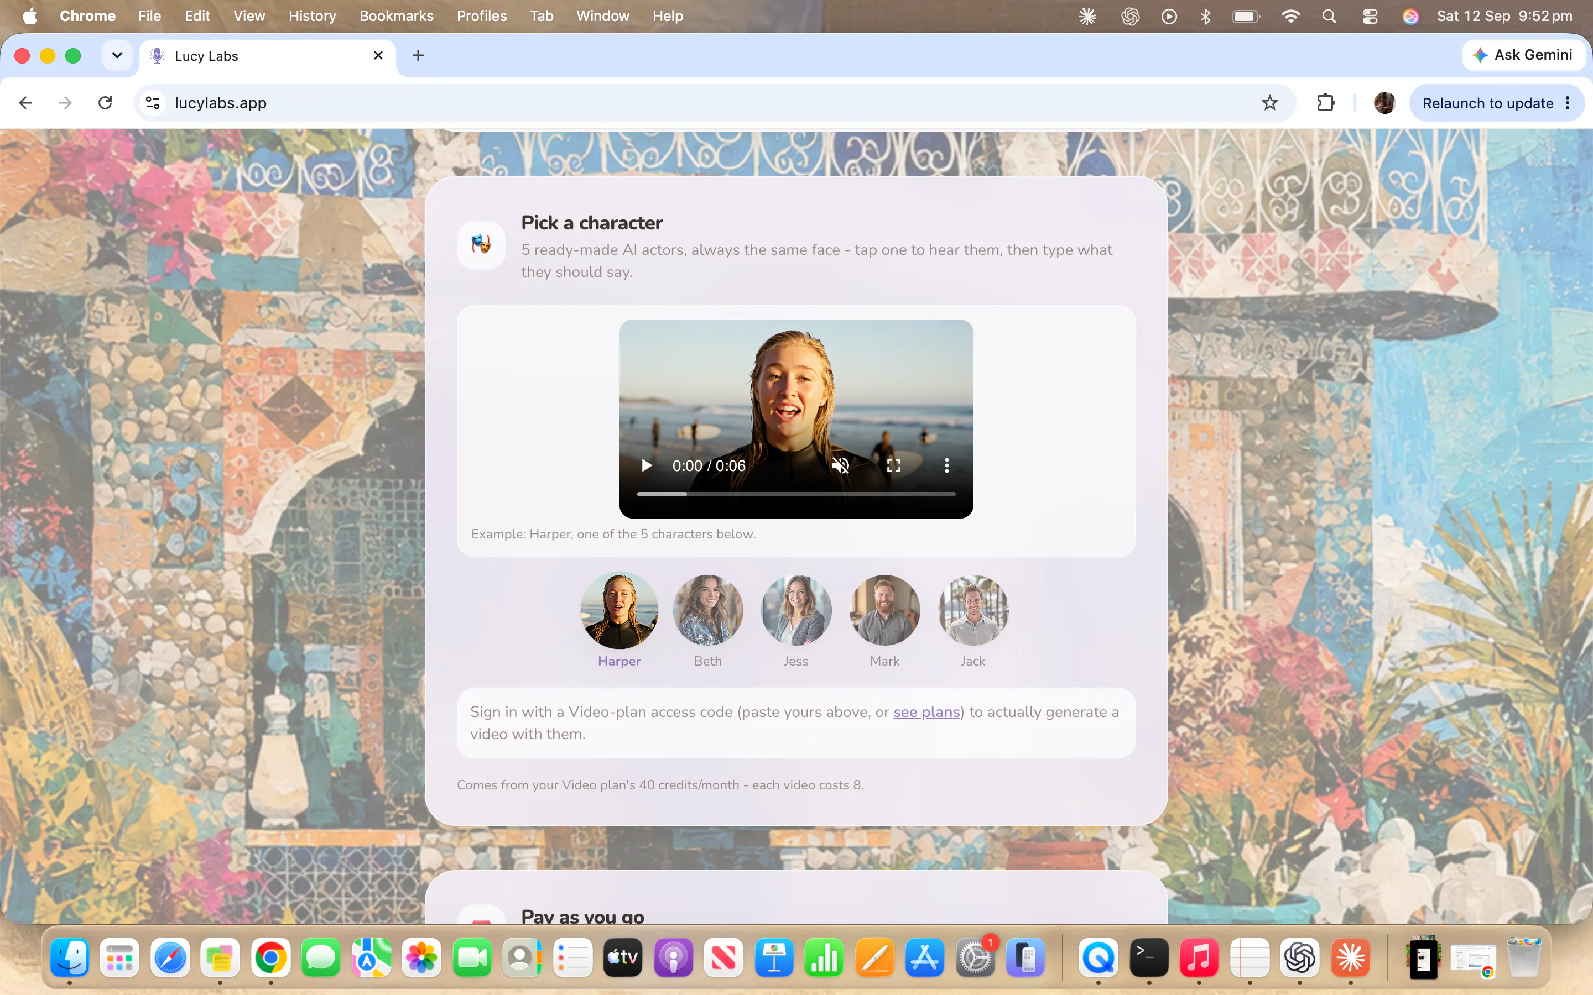Image resolution: width=1593 pixels, height=995 pixels.
Task: Open Podcasts from the dock
Action: (673, 957)
